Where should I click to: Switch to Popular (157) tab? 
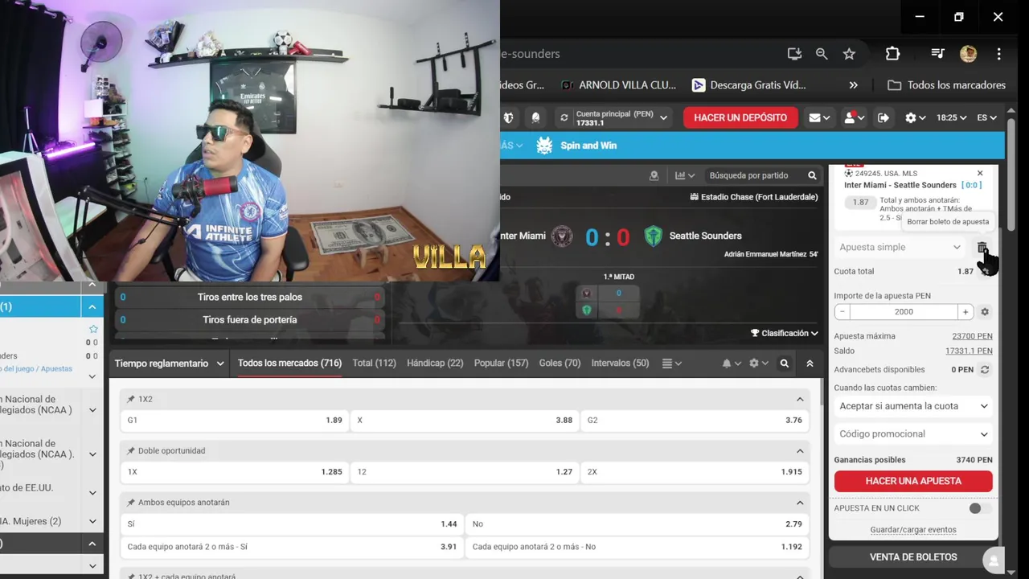click(501, 363)
